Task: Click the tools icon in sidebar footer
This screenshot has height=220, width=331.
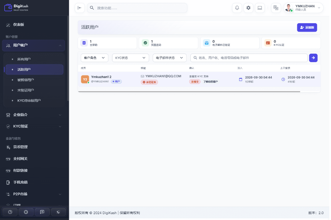Action: (58, 212)
